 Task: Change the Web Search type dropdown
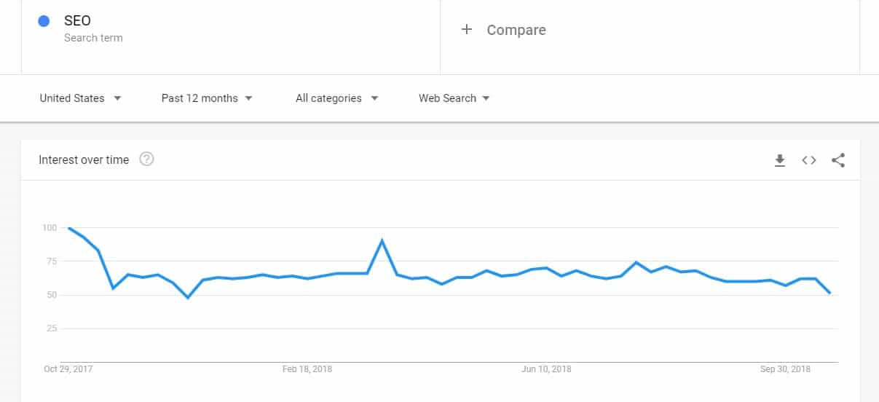point(454,98)
